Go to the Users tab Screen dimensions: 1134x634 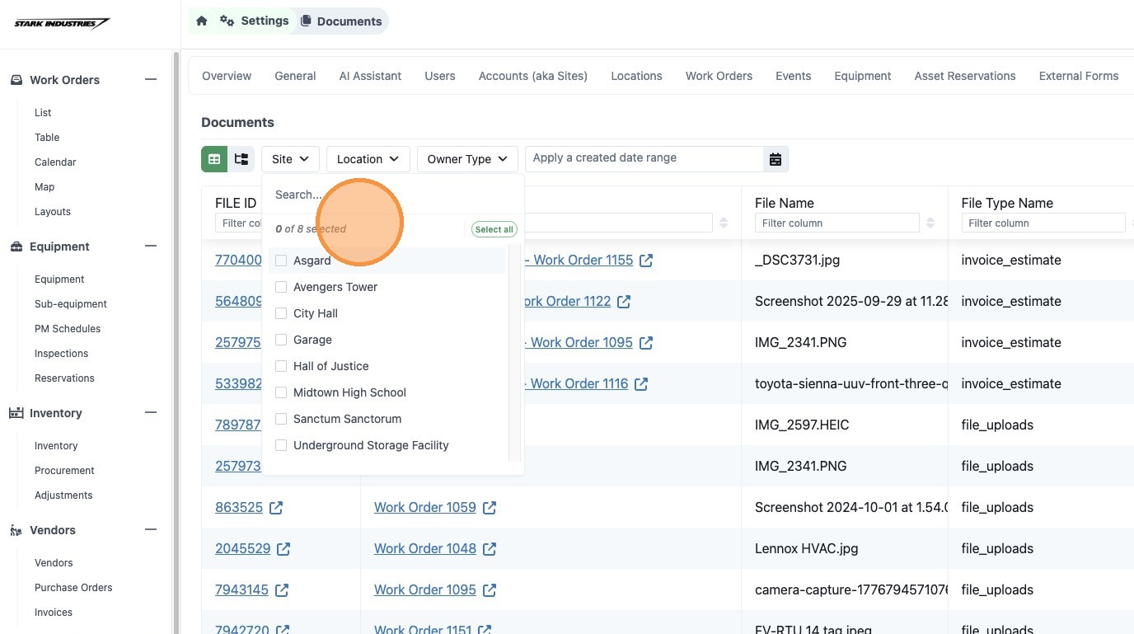click(x=440, y=76)
